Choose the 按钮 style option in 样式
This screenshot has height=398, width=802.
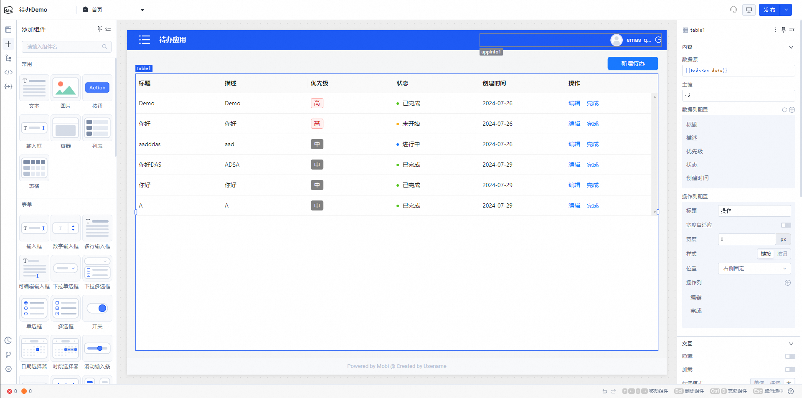point(782,254)
